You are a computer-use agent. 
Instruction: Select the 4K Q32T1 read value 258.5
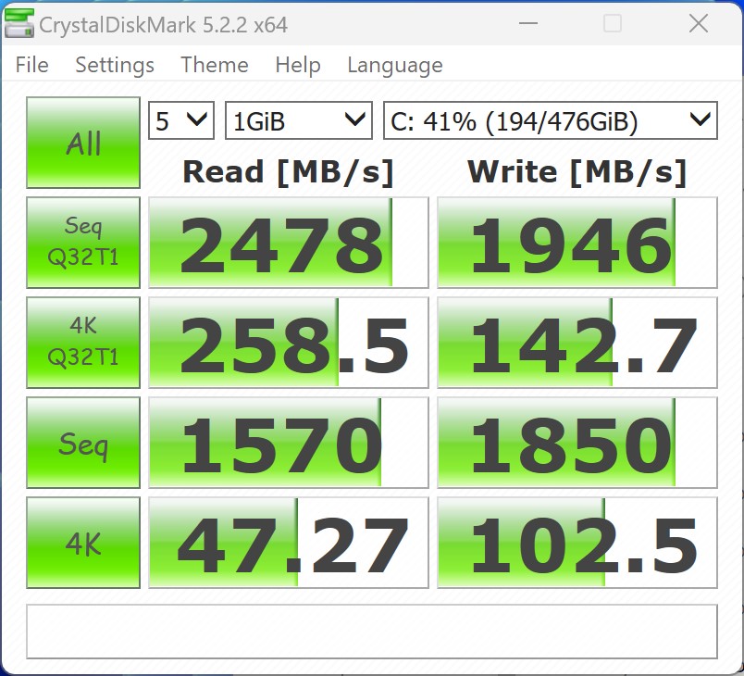pyautogui.click(x=288, y=343)
